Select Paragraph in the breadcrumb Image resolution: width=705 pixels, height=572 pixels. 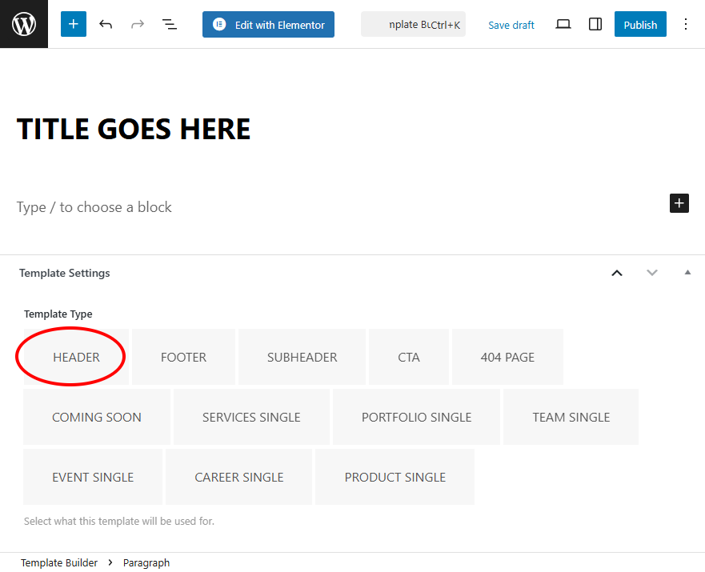click(146, 562)
